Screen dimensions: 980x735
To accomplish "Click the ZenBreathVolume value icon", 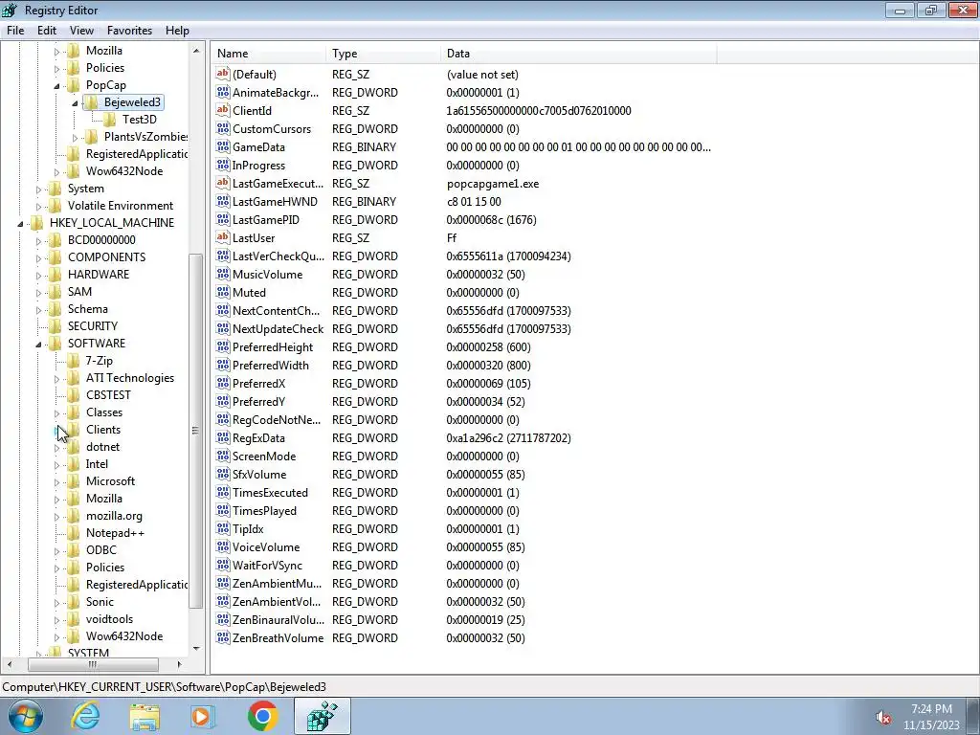I will [x=222, y=637].
